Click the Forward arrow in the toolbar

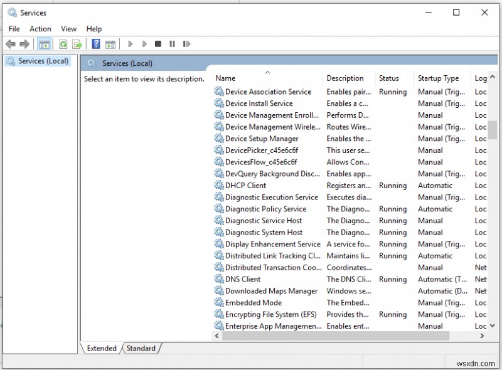click(24, 44)
